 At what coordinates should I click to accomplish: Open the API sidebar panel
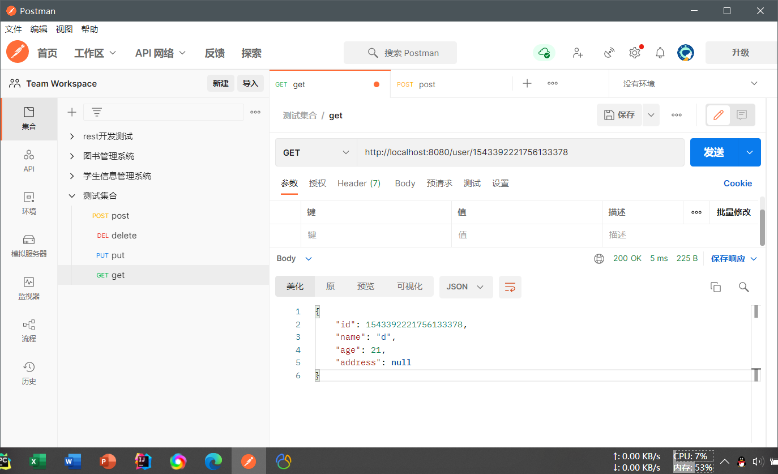tap(29, 161)
